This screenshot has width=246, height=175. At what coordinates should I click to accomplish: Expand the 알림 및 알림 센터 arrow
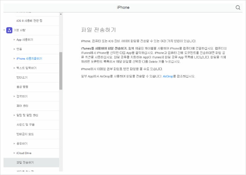(14, 115)
